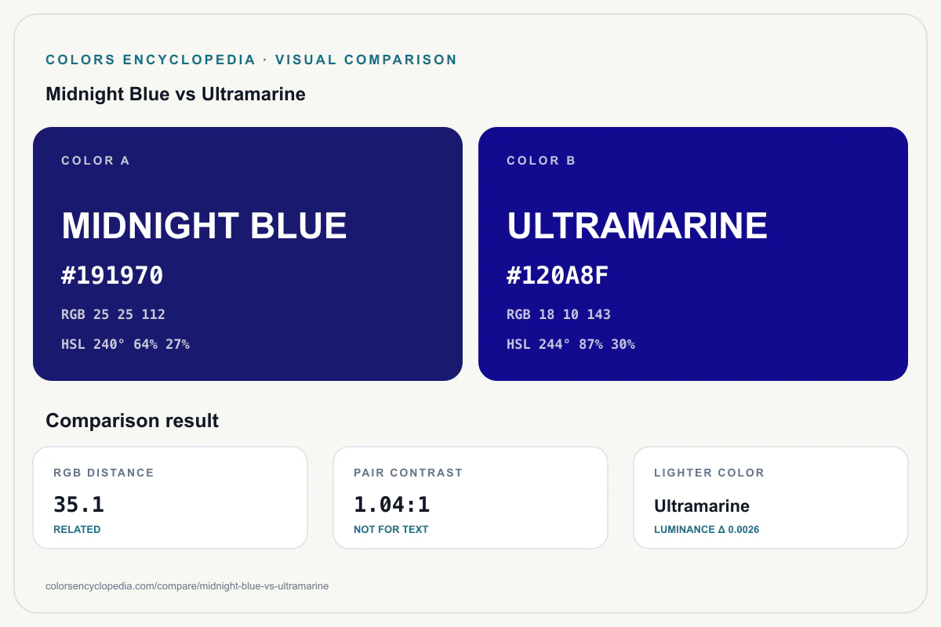Click the Ultramarine color swatch card

click(693, 254)
